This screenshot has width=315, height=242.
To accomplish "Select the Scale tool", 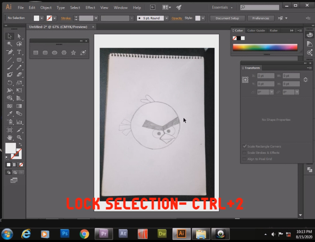I will coord(19,83).
